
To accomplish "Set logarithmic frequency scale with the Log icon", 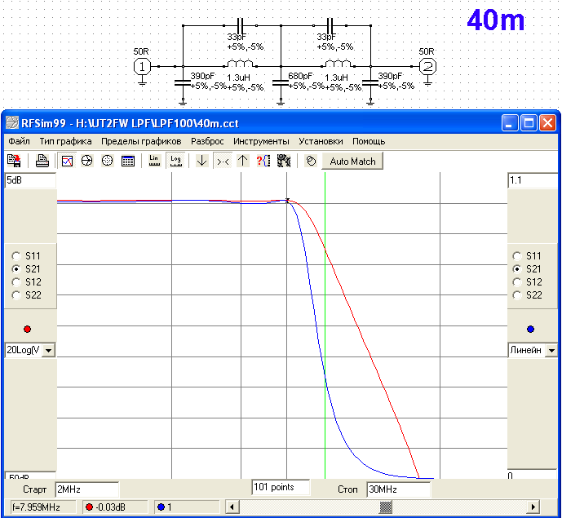I will 175,161.
